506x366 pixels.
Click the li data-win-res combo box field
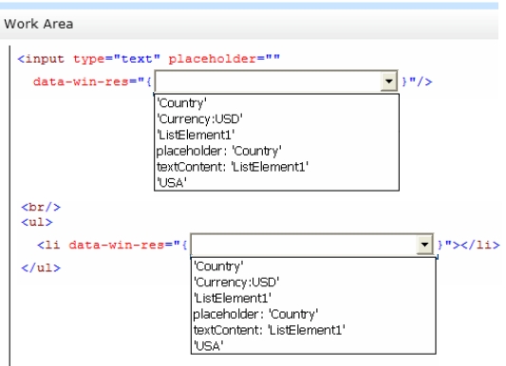tap(312, 245)
